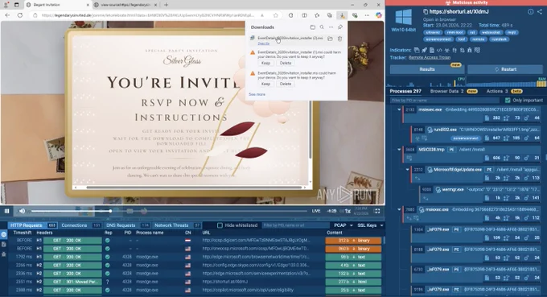547x297 pixels.
Task: Click the rocket indicator icon
Action: [x=424, y=50]
